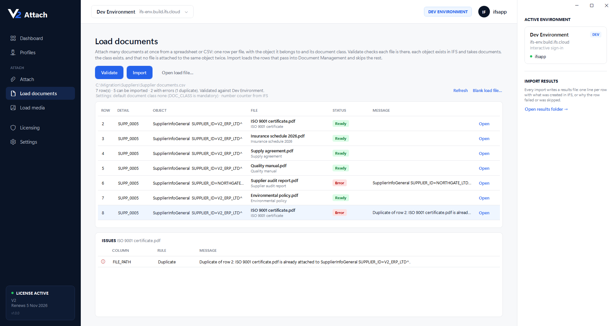Click the Import button

click(x=140, y=73)
